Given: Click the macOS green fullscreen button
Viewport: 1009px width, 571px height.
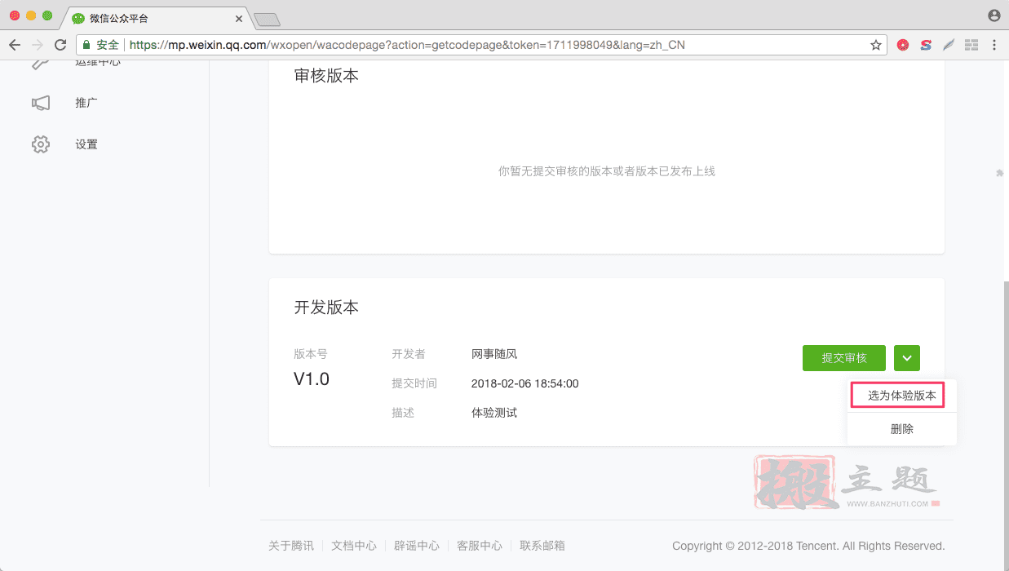Looking at the screenshot, I should pos(47,15).
